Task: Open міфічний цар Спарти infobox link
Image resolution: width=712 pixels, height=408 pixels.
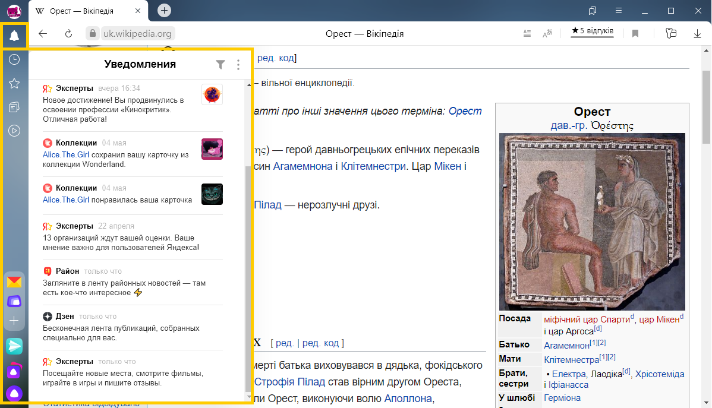Action: pyautogui.click(x=587, y=320)
